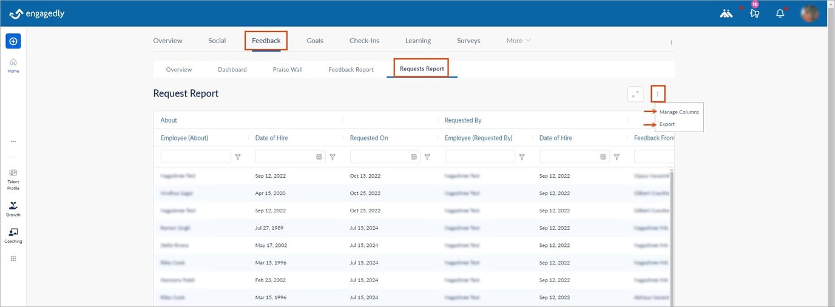Screen dimensions: 835x307
Task: Click the blue plus create button
Action: pyautogui.click(x=13, y=41)
